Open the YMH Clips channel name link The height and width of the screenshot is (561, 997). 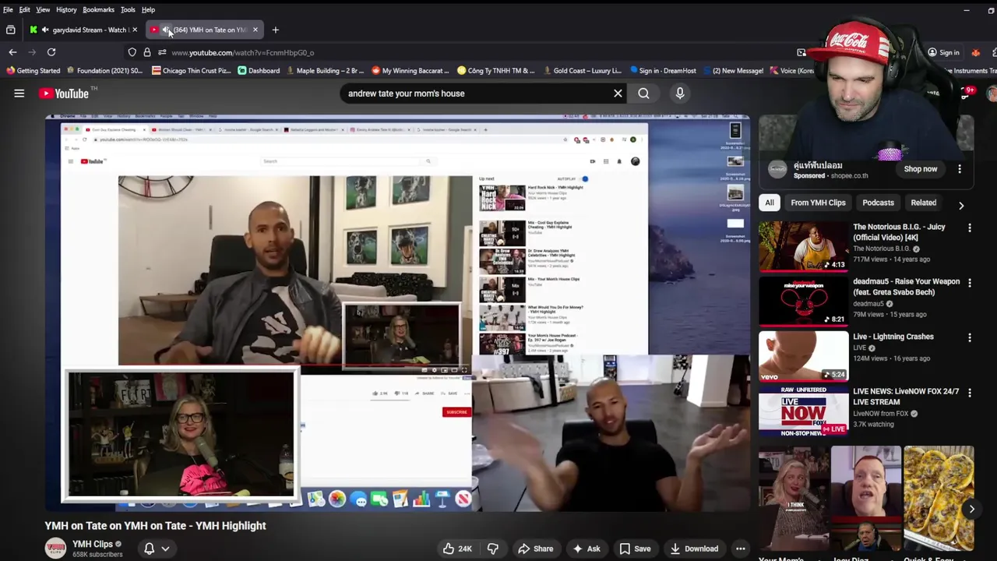pos(93,544)
